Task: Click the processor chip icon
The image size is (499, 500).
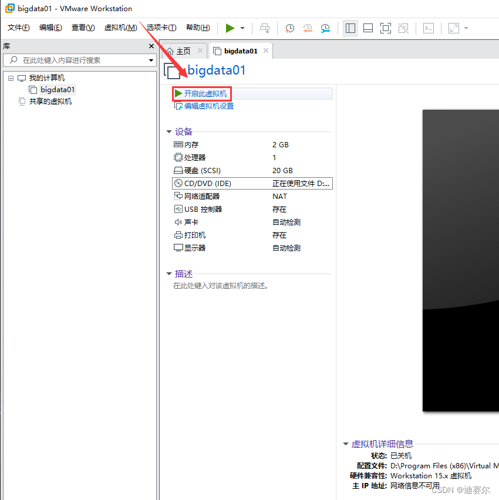Action: pyautogui.click(x=178, y=157)
